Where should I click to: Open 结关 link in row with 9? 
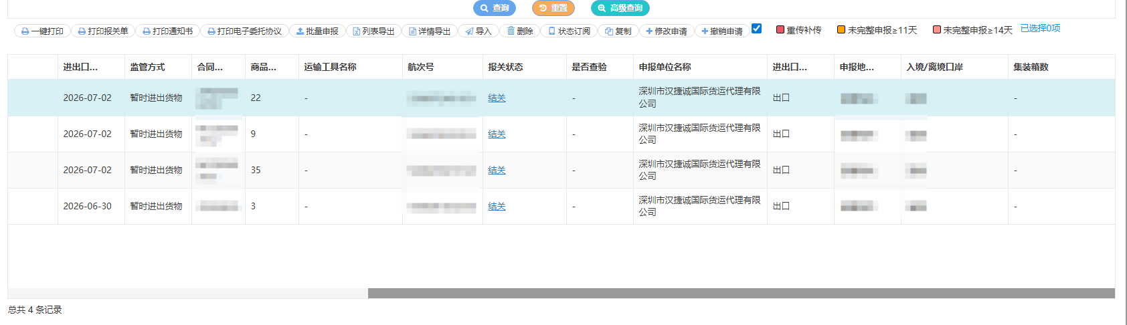497,134
